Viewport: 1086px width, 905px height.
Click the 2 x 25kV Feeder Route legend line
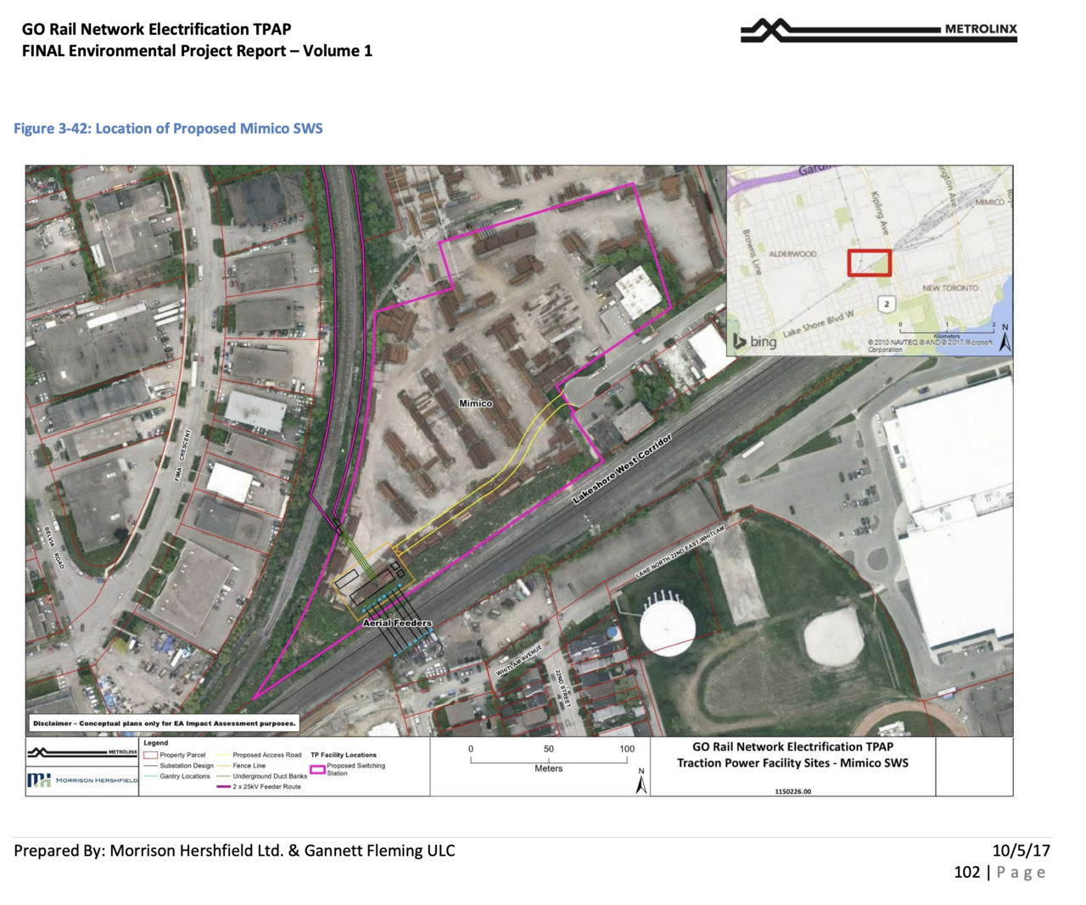[x=224, y=787]
